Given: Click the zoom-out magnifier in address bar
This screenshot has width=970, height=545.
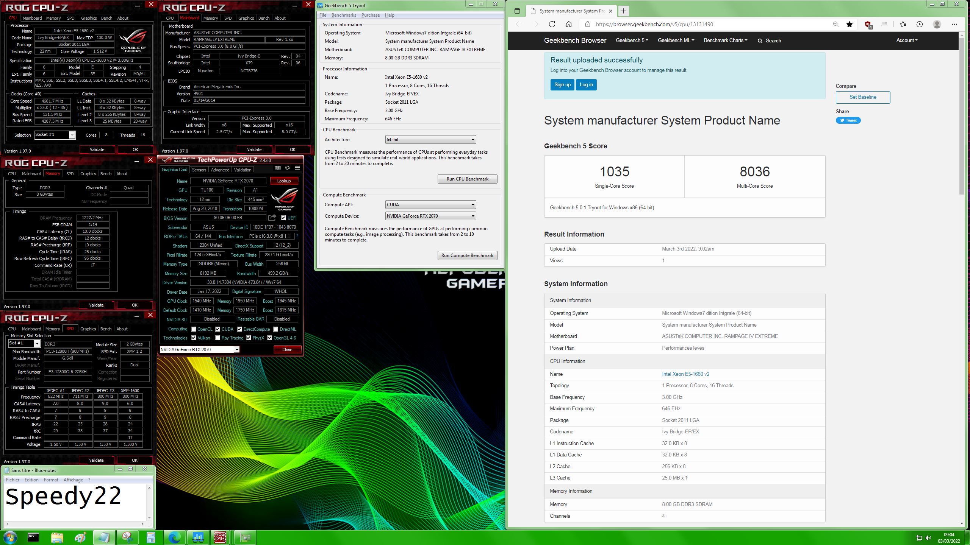Looking at the screenshot, I should (835, 24).
